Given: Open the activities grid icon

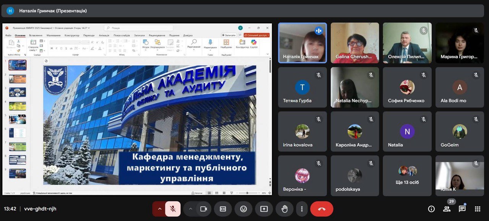Looking at the screenshot, I should coord(478,209).
